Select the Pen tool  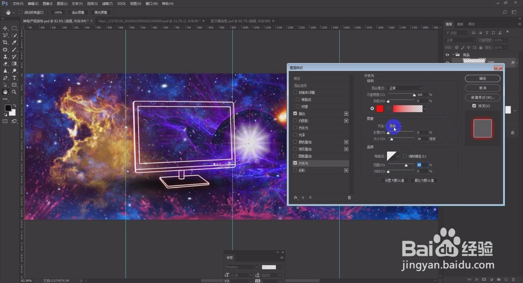(5, 78)
